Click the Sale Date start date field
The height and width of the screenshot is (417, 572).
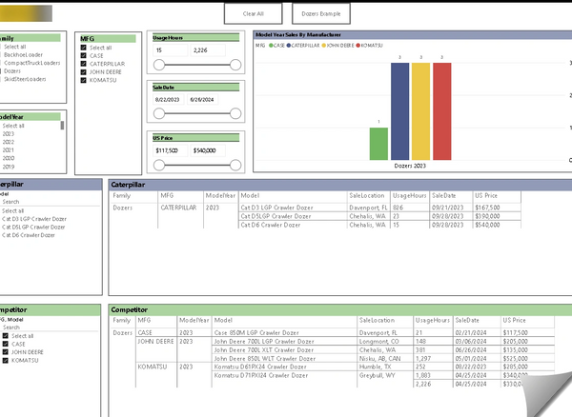[168, 99]
